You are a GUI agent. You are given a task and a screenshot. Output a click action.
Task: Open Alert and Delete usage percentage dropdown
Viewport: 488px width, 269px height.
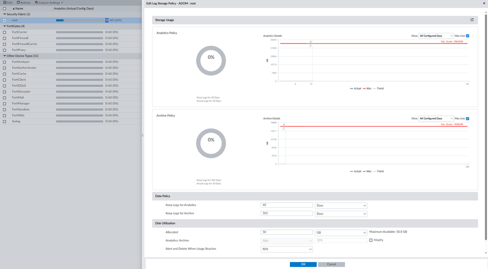click(x=286, y=249)
